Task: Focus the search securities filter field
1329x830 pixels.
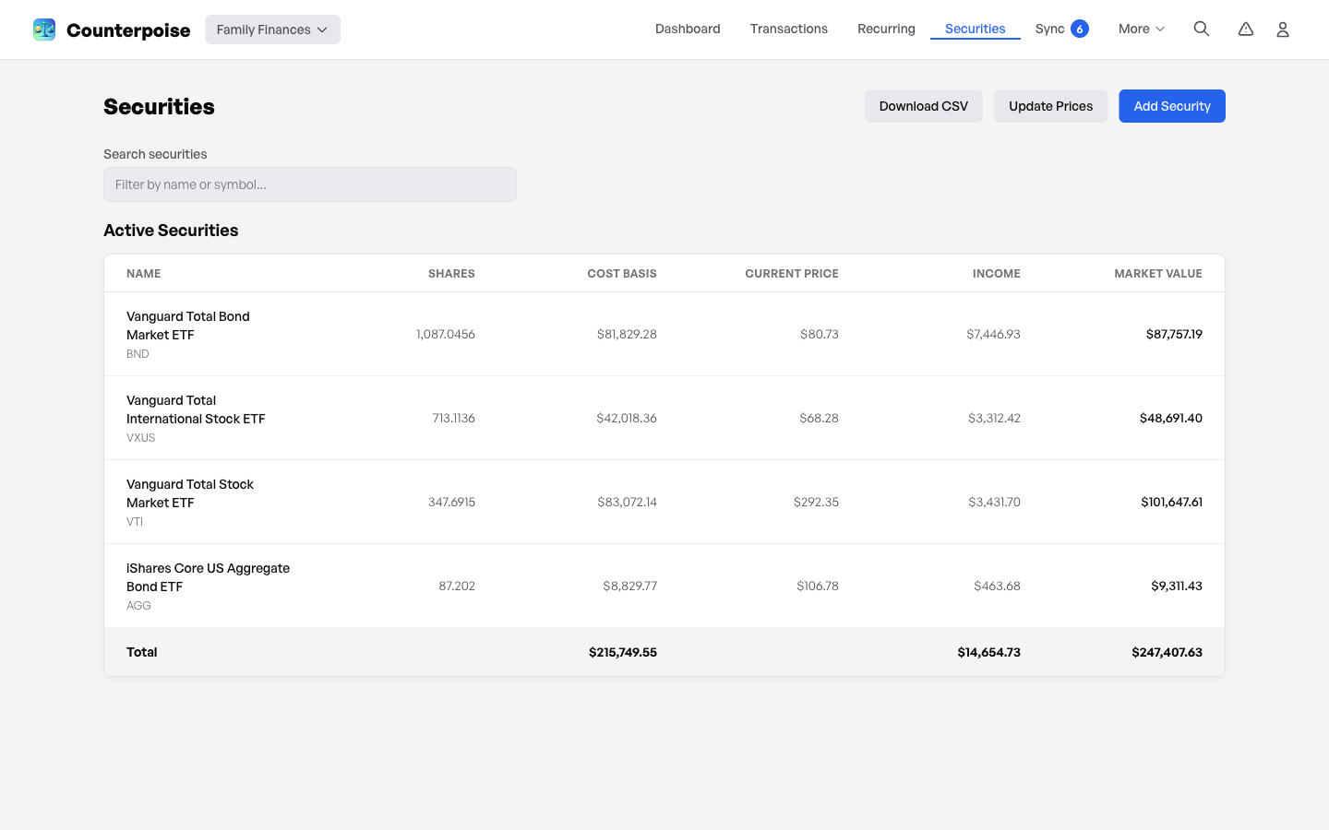Action: click(310, 184)
